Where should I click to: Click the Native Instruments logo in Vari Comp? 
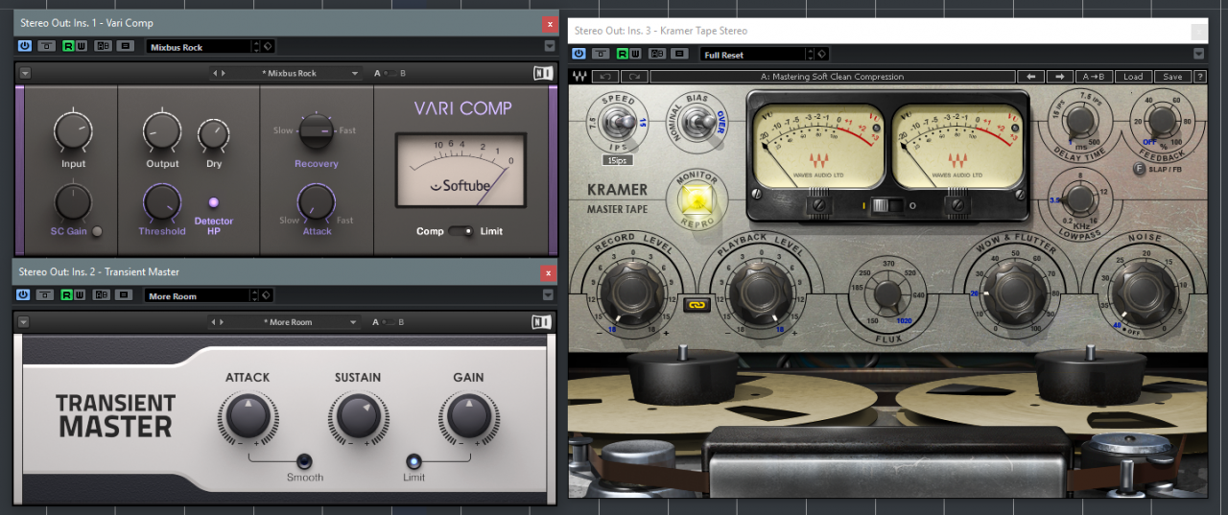[542, 73]
